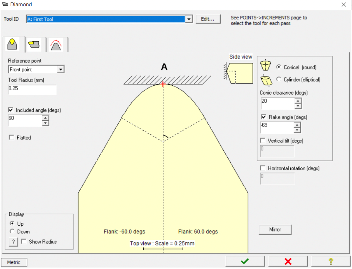Increase Conic clearance with up arrow
The height and width of the screenshot is (269, 352).
[x=298, y=101]
